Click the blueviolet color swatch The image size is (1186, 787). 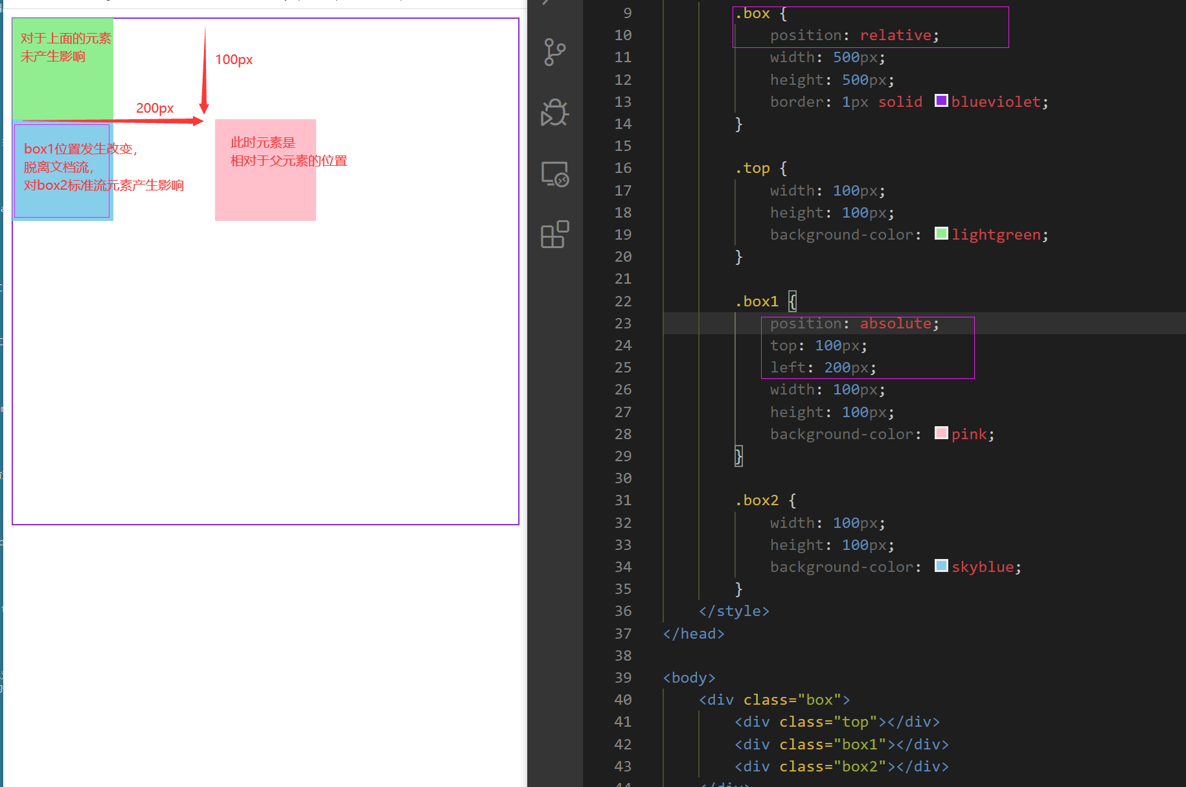point(942,101)
